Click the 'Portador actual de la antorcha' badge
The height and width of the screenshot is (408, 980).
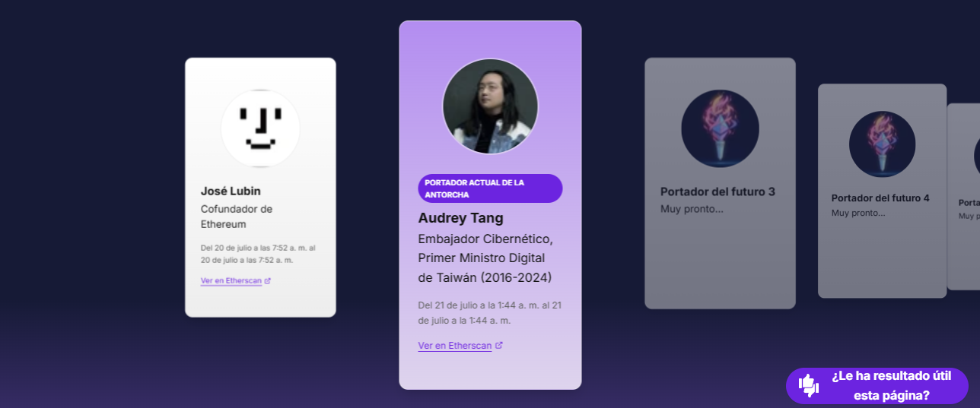point(490,188)
